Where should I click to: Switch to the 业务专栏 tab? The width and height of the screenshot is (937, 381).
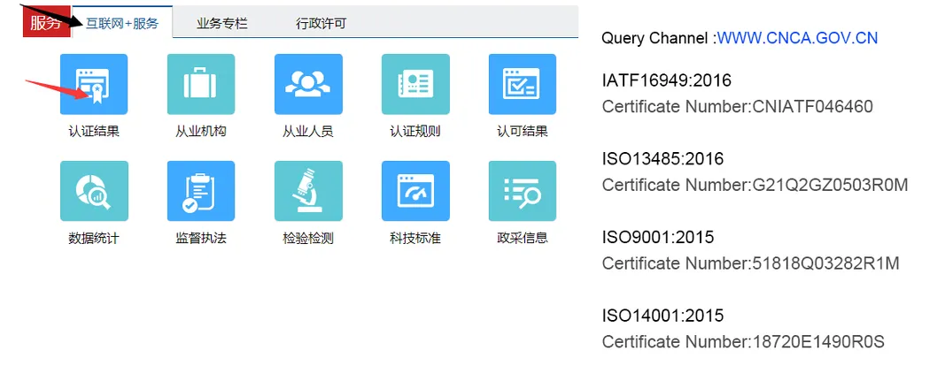point(221,24)
